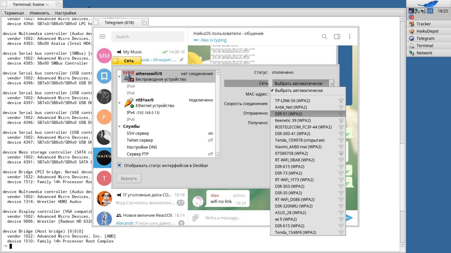Click the Telegram chat search magnifier icon
This screenshot has width=451, height=253.
[325, 37]
